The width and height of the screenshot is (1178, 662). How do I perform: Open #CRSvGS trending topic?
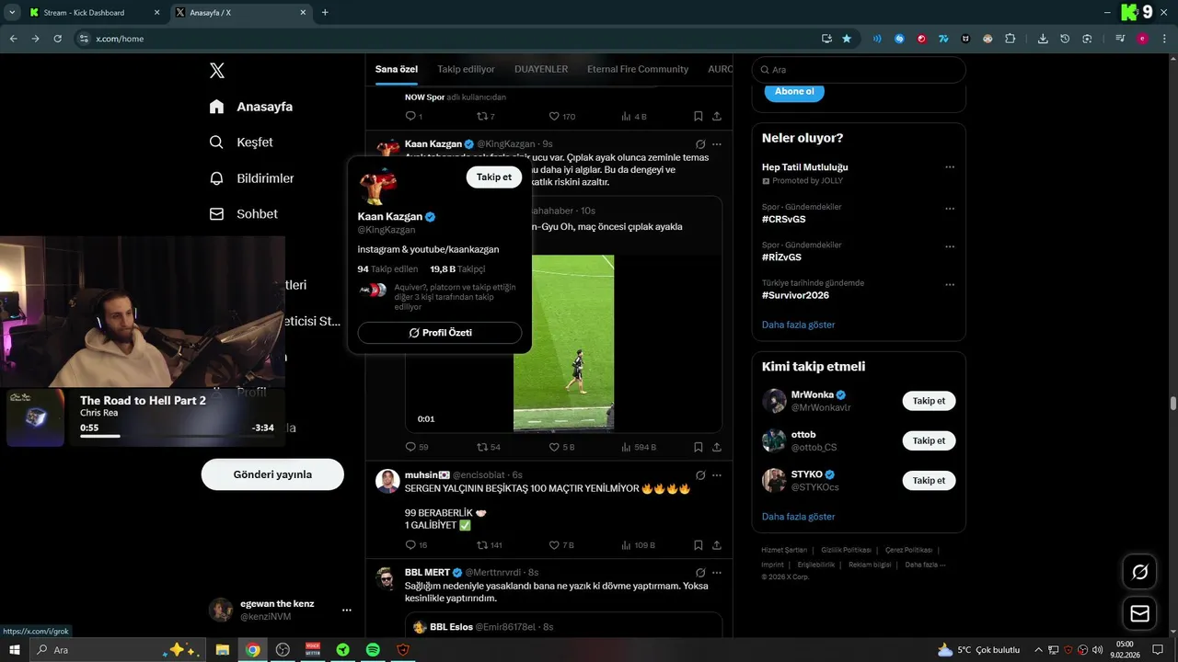click(x=784, y=220)
